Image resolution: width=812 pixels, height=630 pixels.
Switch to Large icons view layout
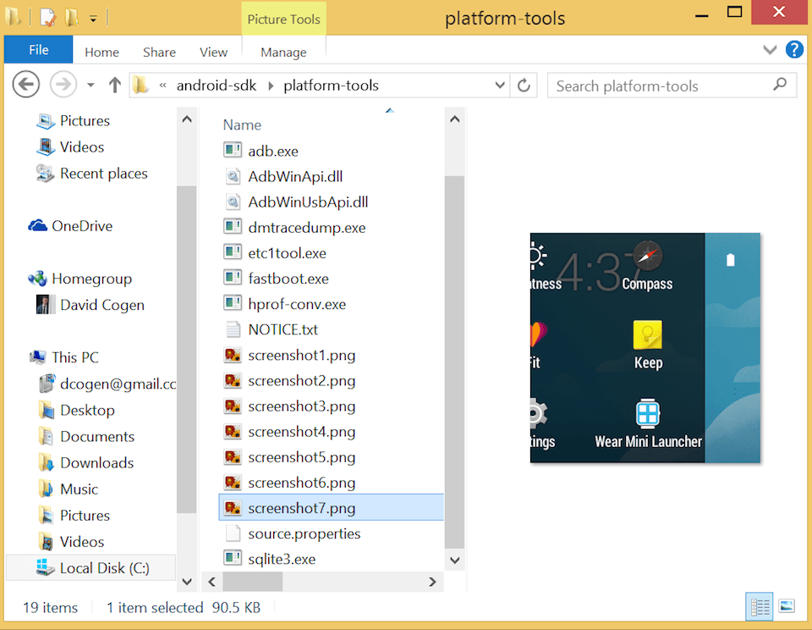coord(786,606)
